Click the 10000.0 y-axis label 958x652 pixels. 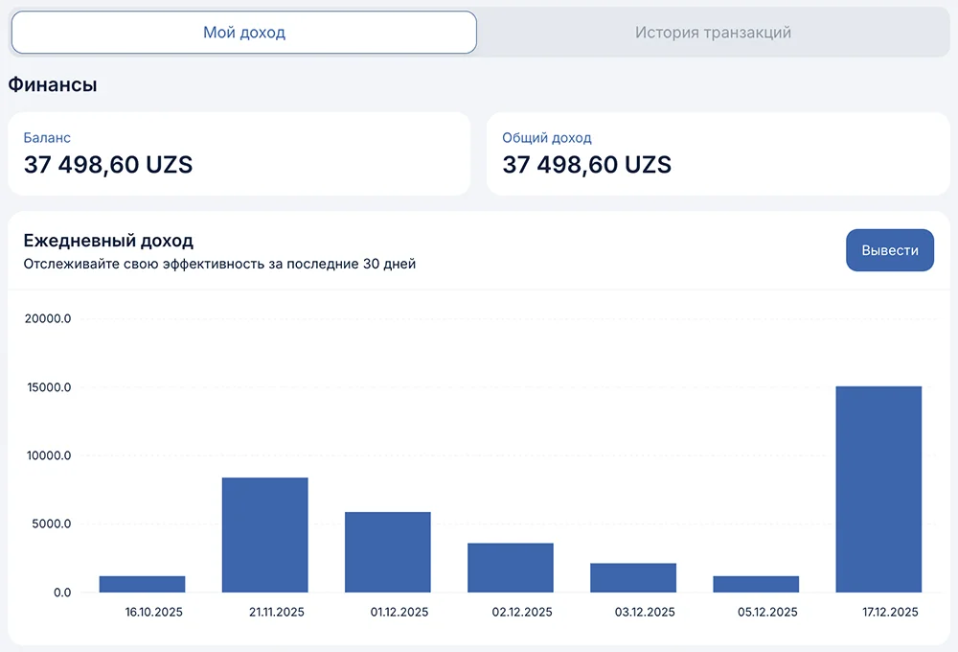48,456
